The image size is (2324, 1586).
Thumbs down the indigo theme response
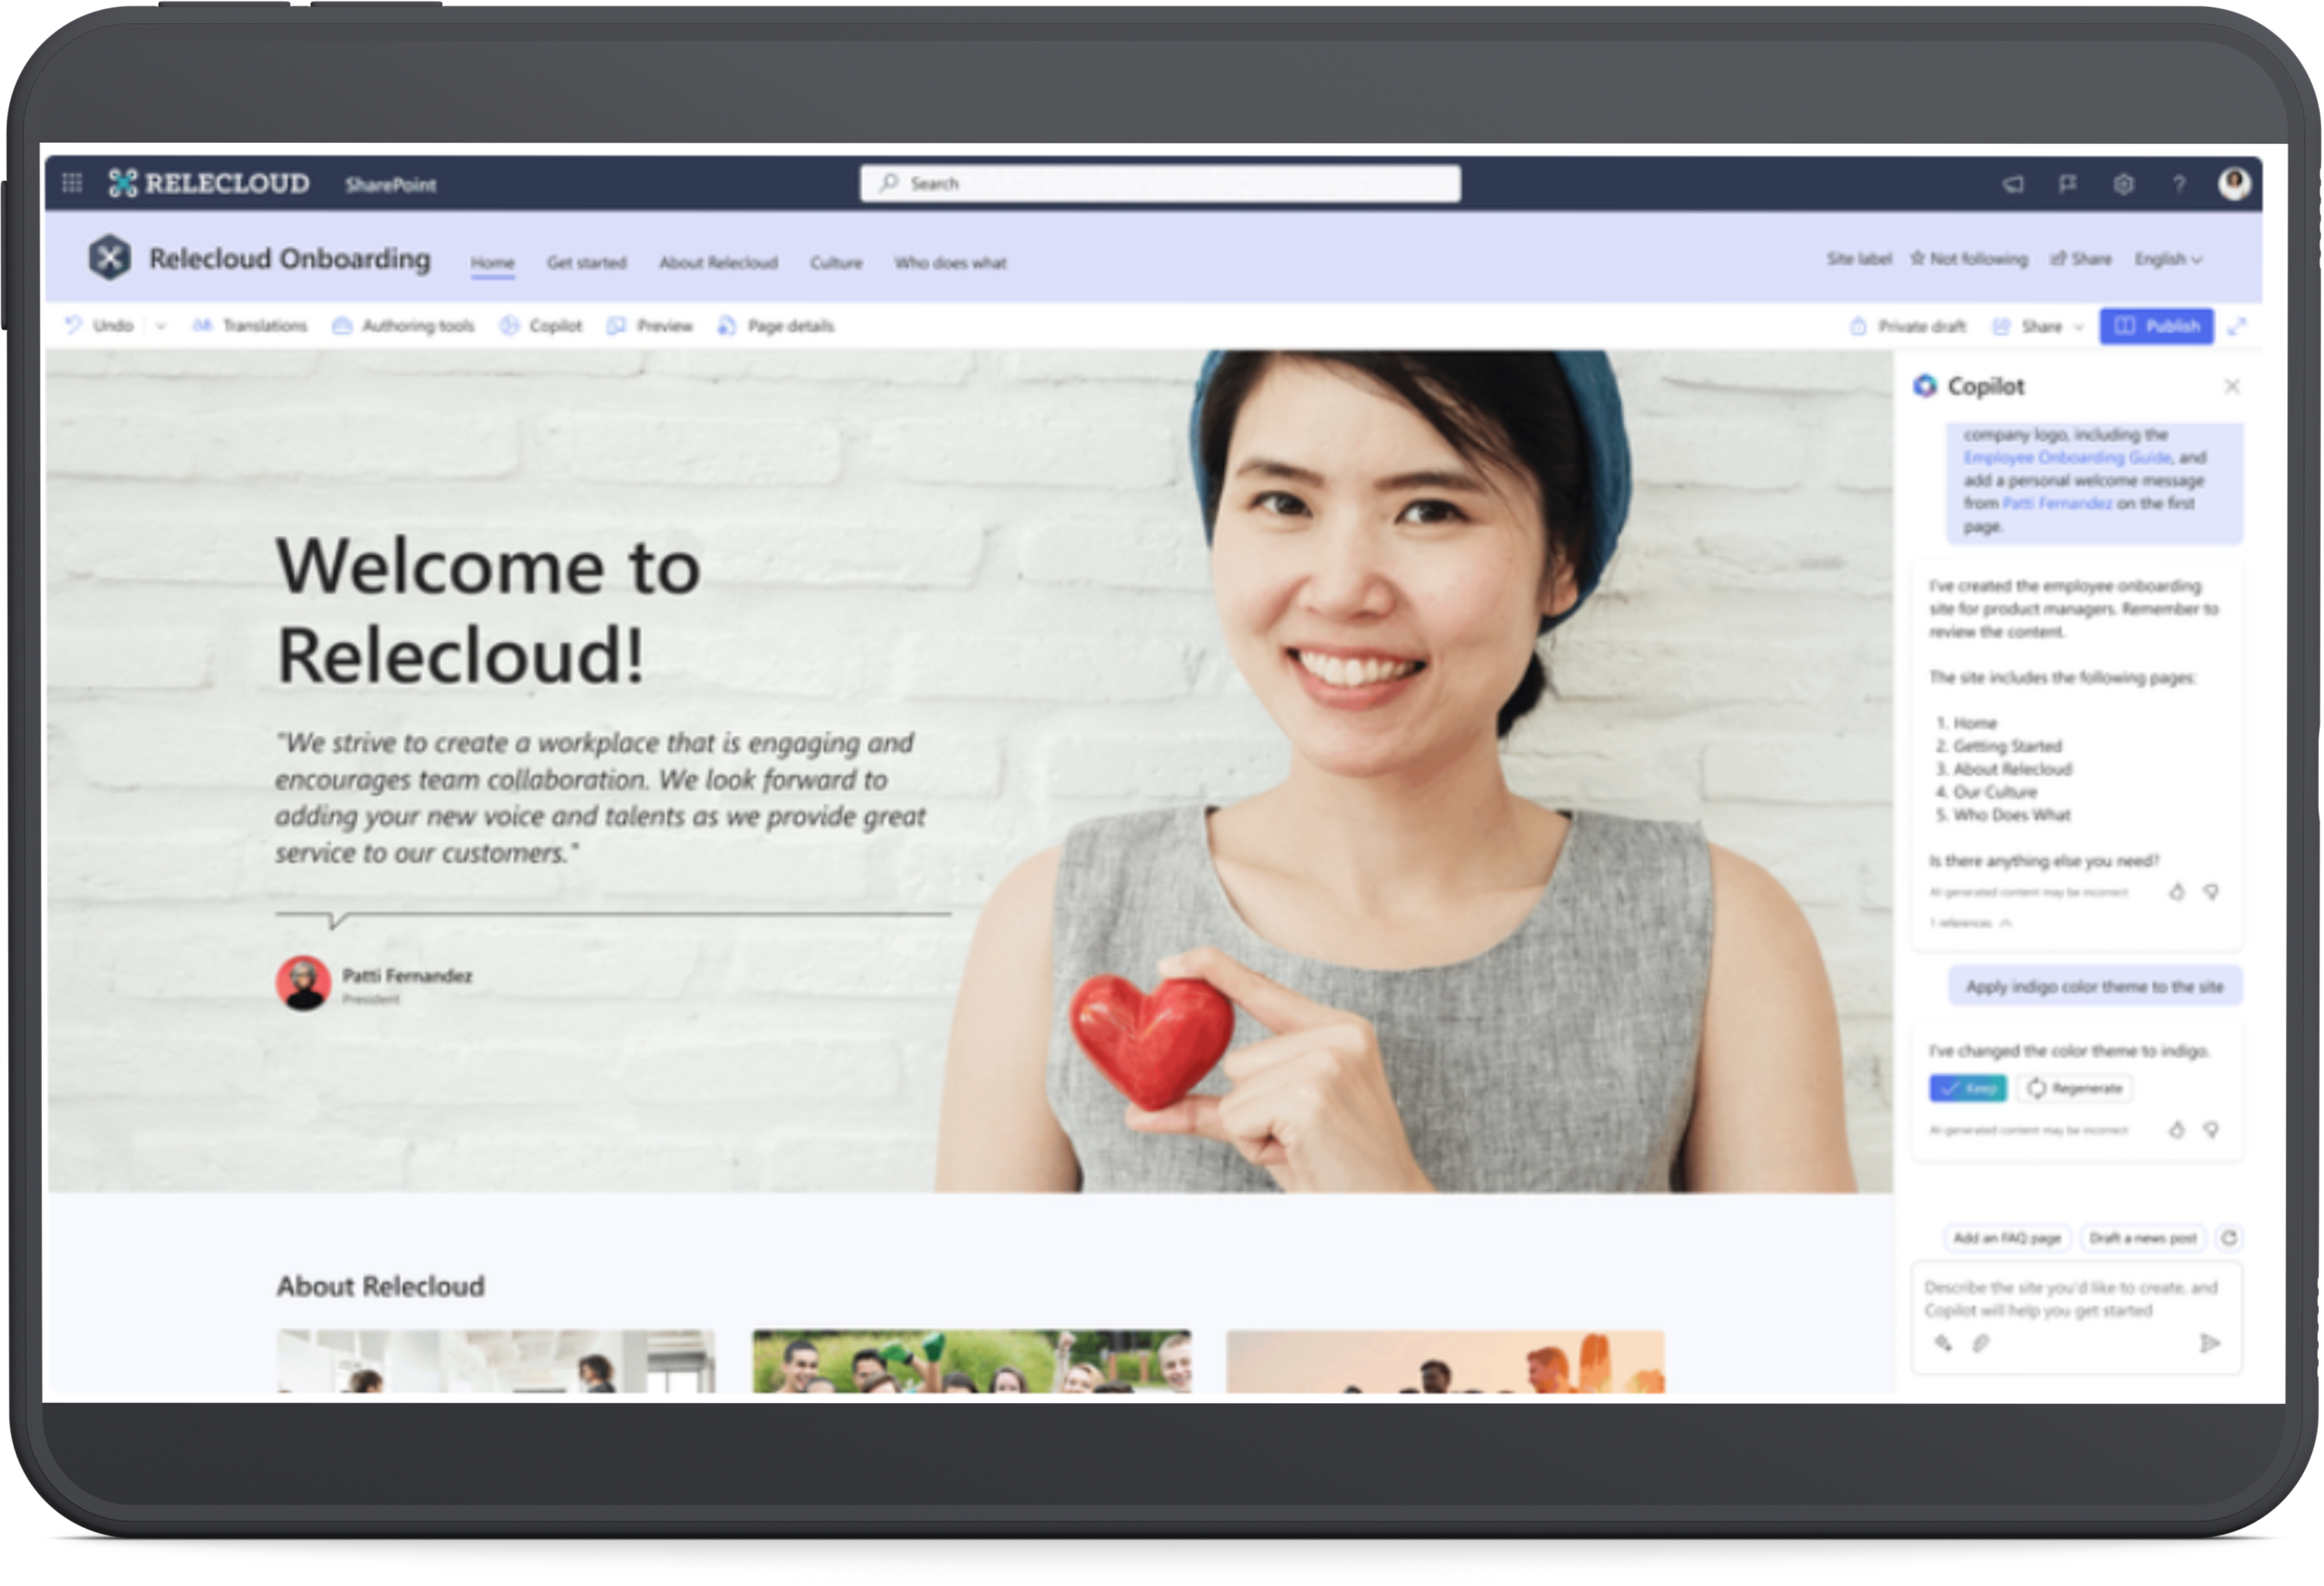pyautogui.click(x=2211, y=1129)
